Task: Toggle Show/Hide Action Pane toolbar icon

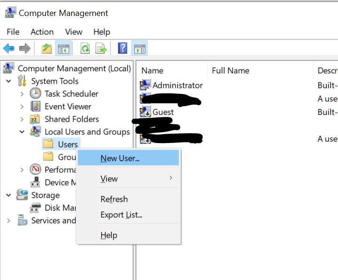Action: pyautogui.click(x=140, y=48)
